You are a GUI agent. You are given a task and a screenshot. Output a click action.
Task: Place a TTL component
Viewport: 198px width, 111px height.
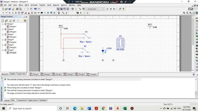19,13
